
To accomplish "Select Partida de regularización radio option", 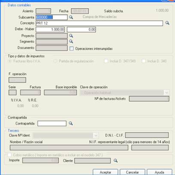I will (55, 61).
